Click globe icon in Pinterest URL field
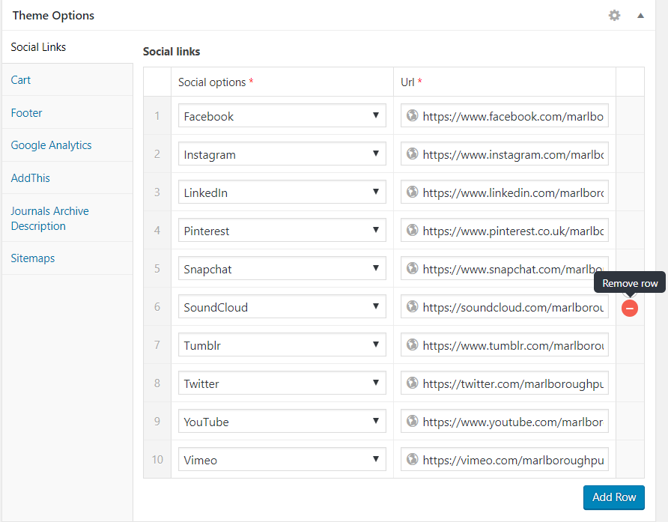The image size is (668, 522). pos(412,230)
